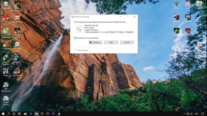The height and width of the screenshot is (116, 207).
Task: Launch CCleaner from the desktop
Action: pyautogui.click(x=6, y=45)
